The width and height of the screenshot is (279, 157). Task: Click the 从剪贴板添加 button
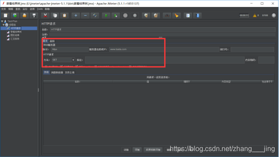coord(153,150)
